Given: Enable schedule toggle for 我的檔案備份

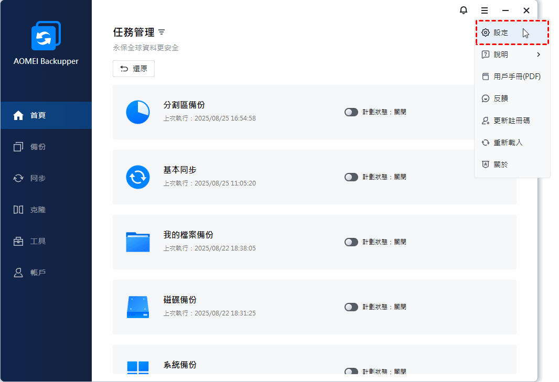Looking at the screenshot, I should coord(351,242).
